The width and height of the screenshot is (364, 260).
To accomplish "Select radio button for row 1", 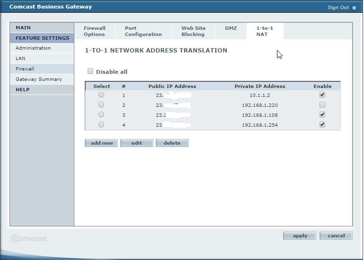I will tap(101, 95).
